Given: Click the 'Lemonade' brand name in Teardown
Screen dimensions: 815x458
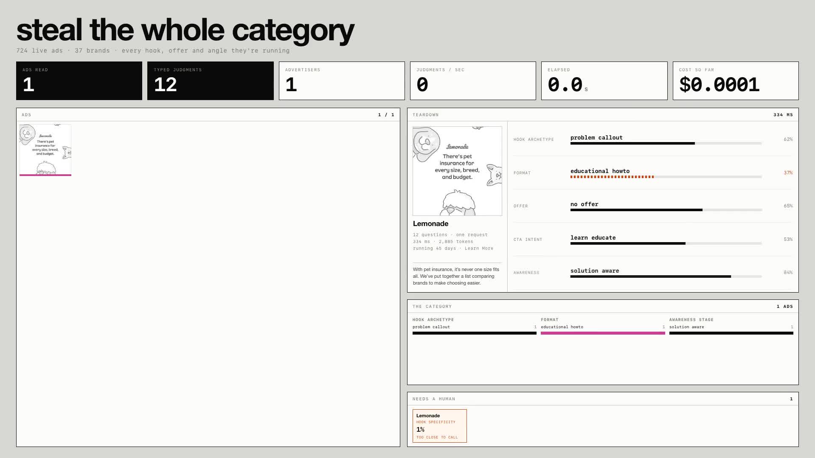Looking at the screenshot, I should pyautogui.click(x=430, y=224).
